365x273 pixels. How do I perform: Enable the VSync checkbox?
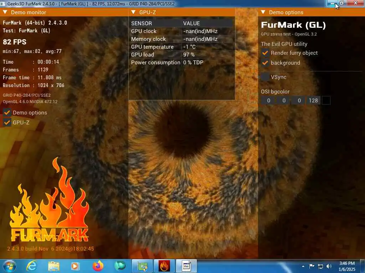pos(265,77)
